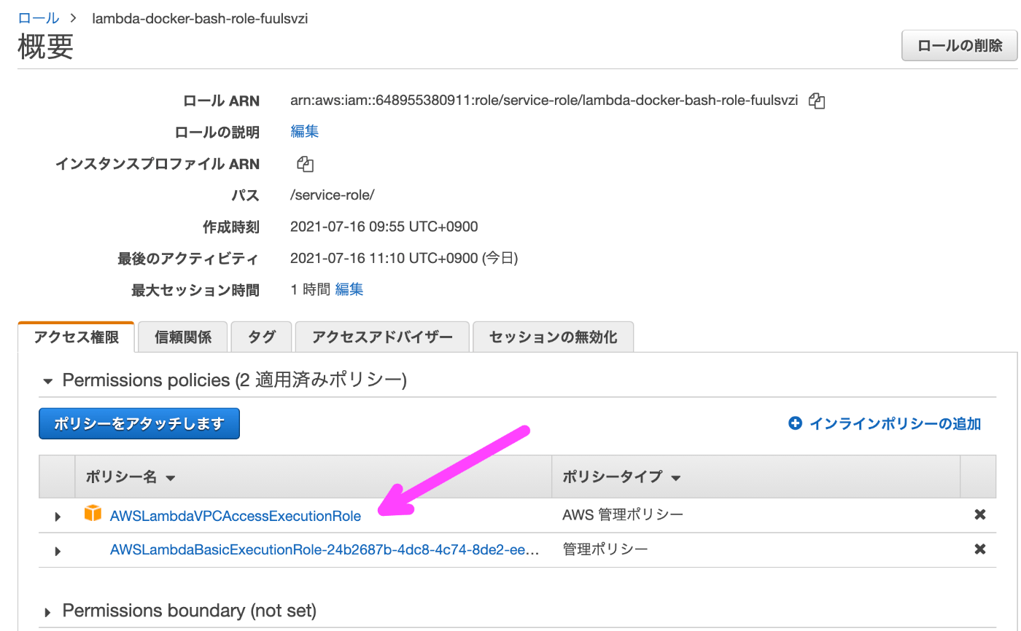The width and height of the screenshot is (1021, 631).
Task: Click the plus icon for inline policy
Action: point(795,423)
